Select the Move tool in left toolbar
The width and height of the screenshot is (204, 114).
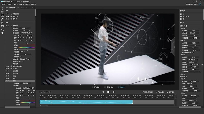tap(2, 9)
